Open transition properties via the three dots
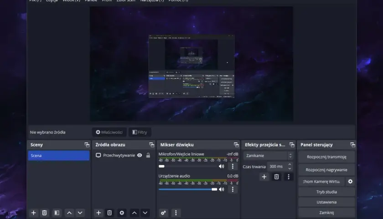This screenshot has width=383, height=219. (289, 177)
